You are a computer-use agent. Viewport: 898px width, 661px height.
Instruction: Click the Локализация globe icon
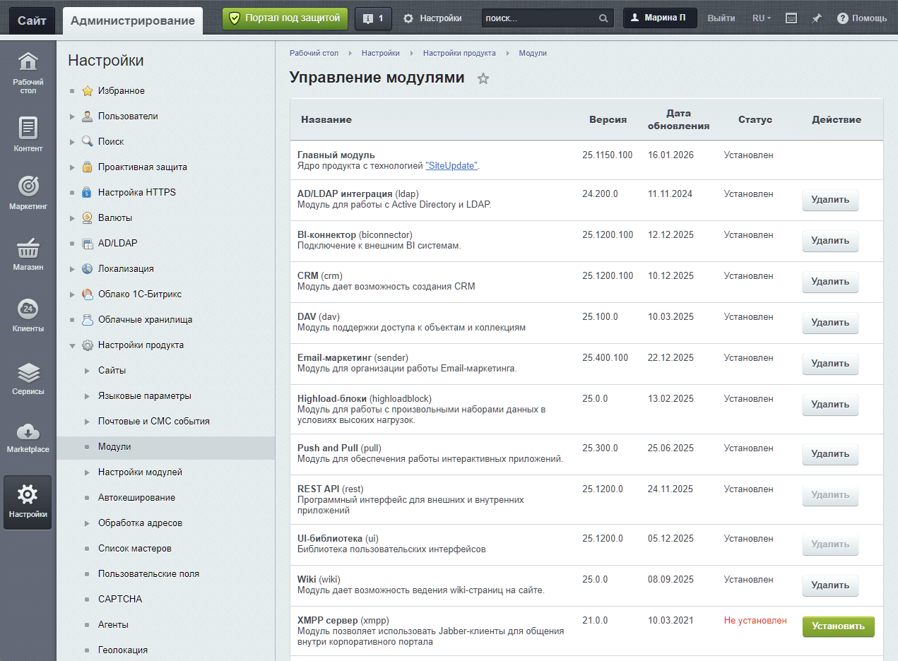click(87, 269)
